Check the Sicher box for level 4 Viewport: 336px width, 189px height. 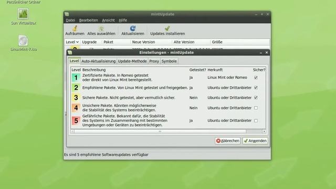pos(256,108)
